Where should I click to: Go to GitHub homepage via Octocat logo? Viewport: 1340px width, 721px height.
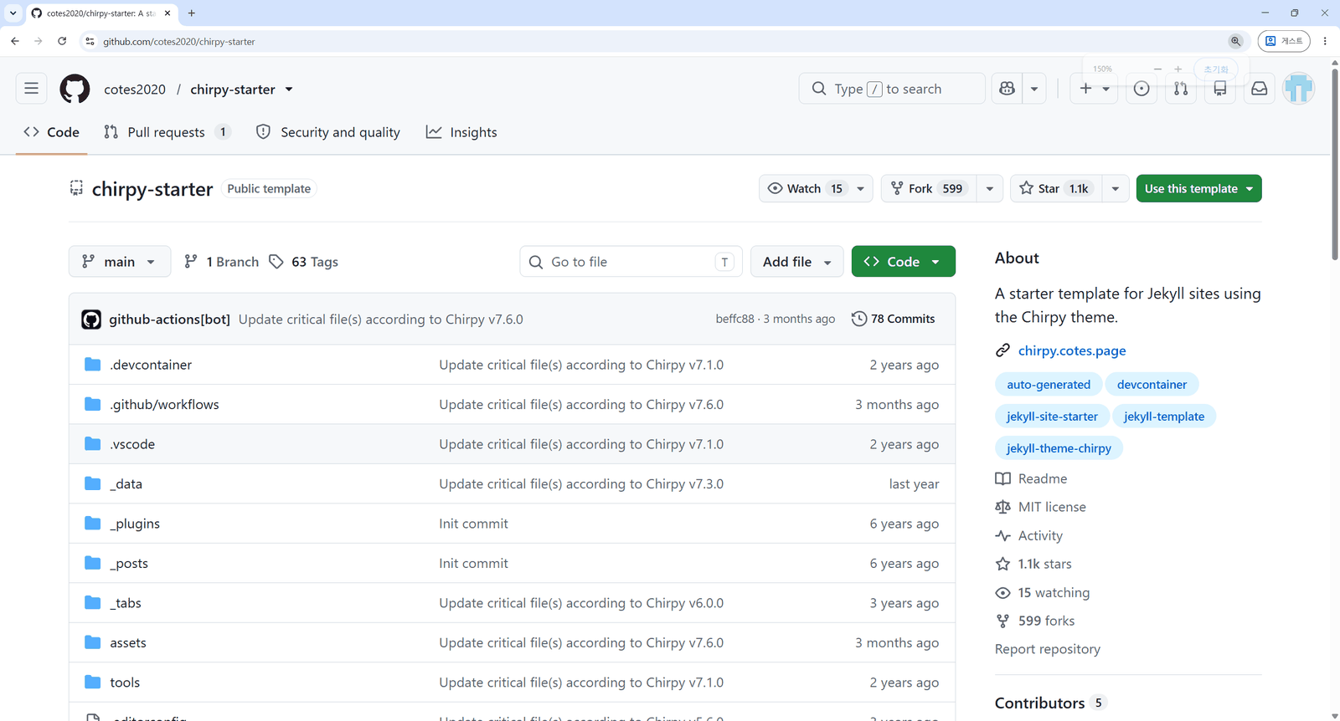(x=75, y=89)
